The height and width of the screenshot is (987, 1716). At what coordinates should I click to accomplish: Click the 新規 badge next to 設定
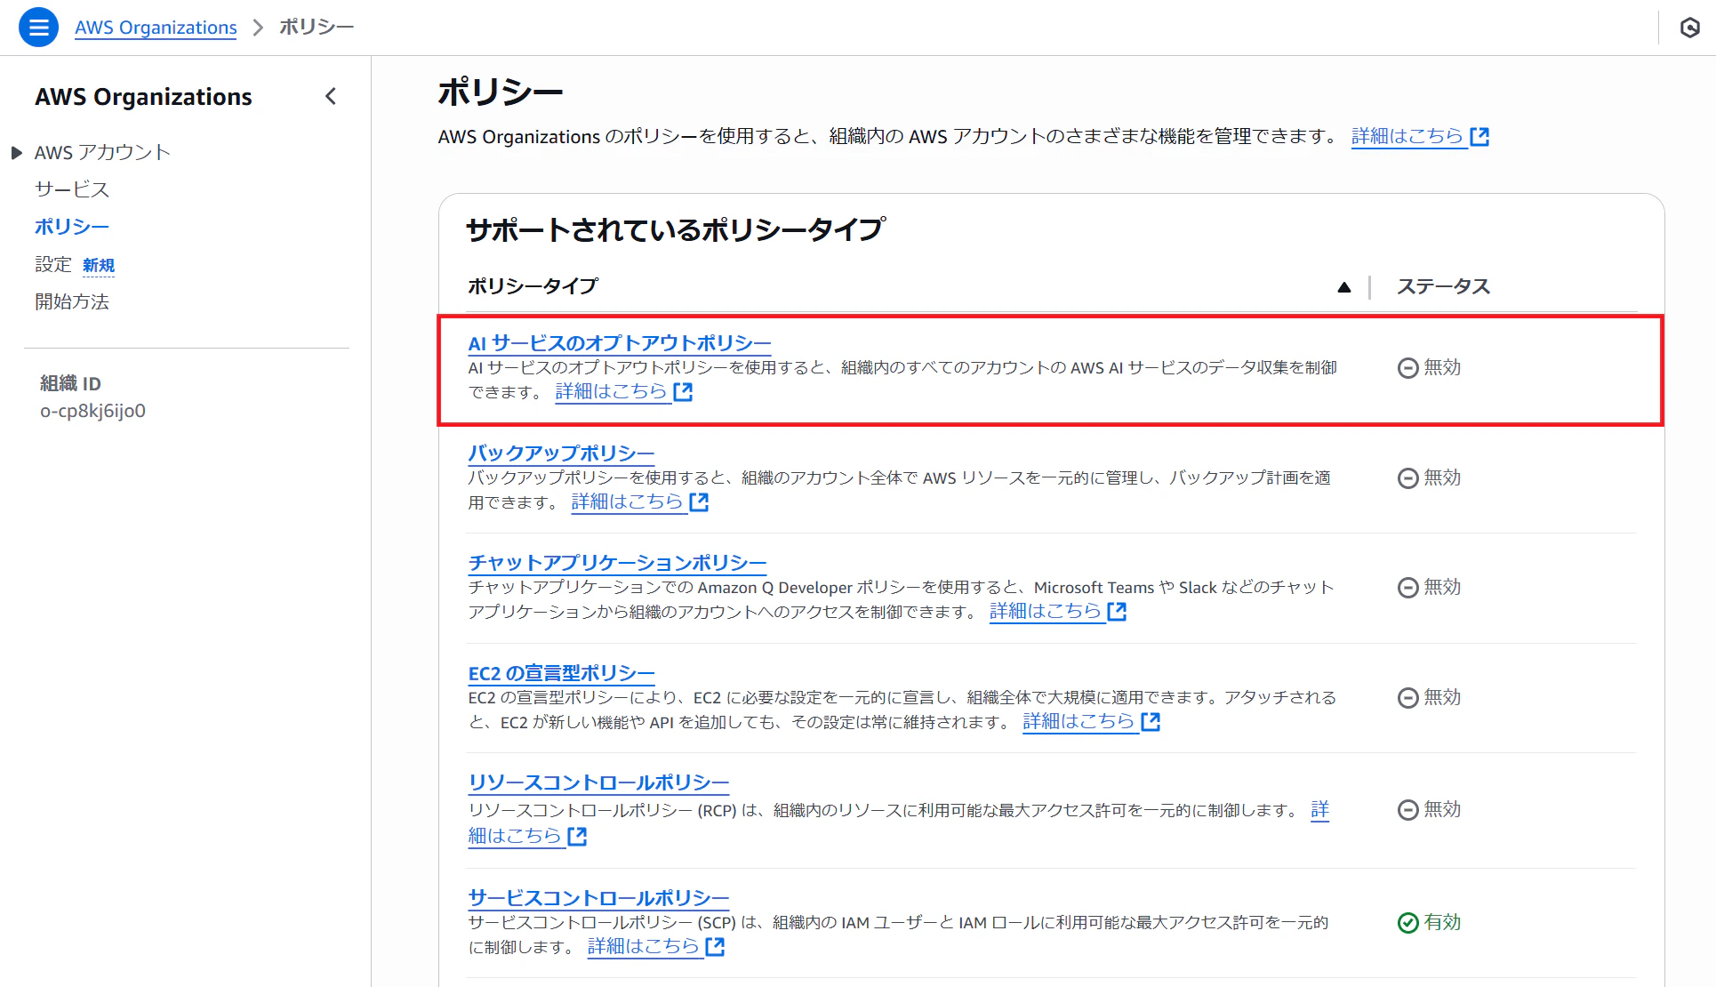[99, 265]
